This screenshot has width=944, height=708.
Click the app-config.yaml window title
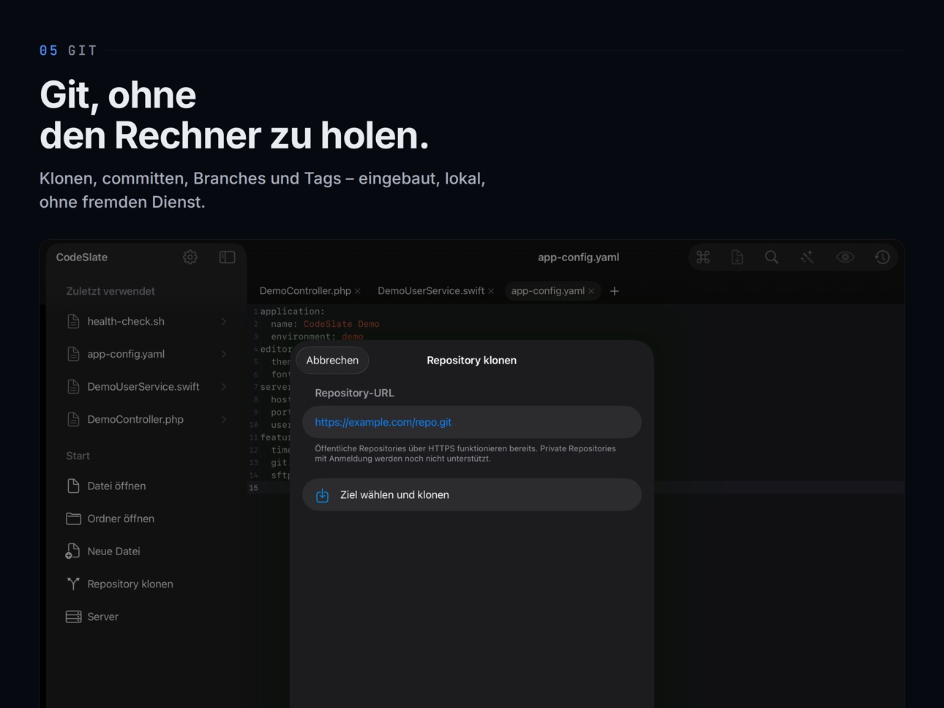pos(578,257)
